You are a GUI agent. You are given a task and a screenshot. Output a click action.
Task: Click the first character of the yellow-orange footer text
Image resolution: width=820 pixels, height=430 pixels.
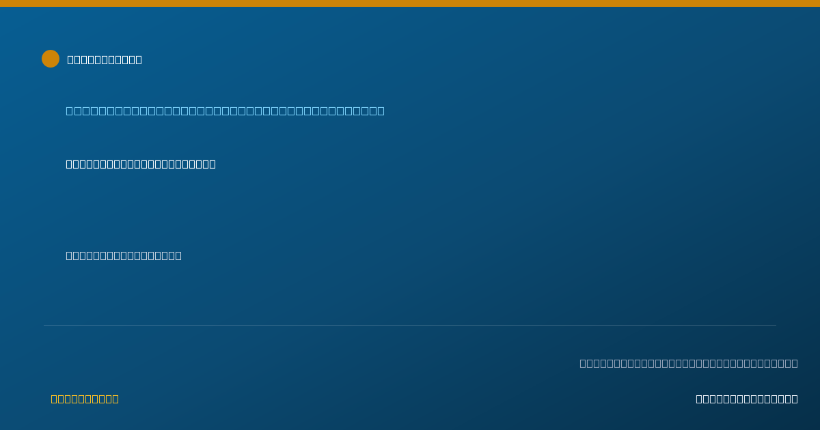click(54, 399)
